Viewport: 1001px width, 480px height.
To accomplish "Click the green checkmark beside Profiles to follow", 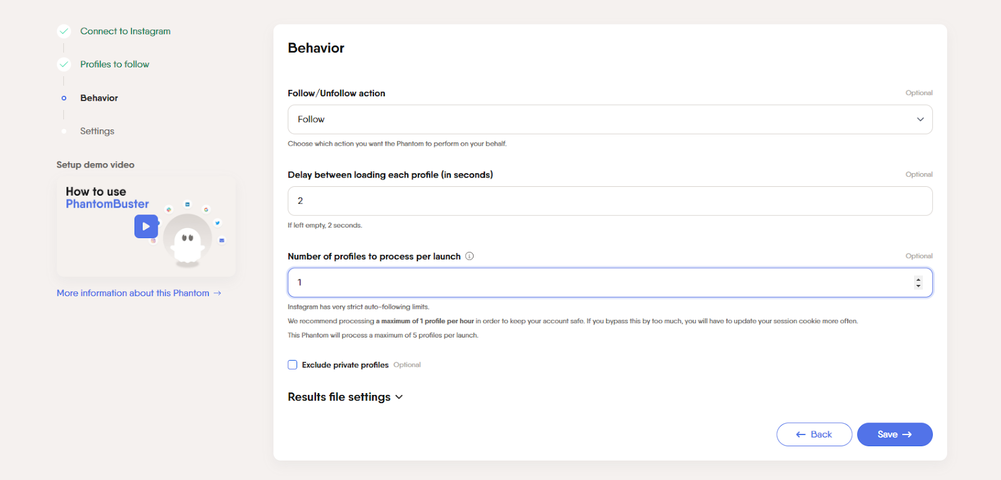I will (64, 64).
